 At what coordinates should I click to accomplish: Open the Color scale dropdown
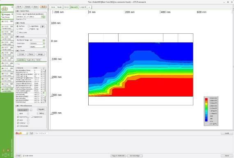[37, 43]
